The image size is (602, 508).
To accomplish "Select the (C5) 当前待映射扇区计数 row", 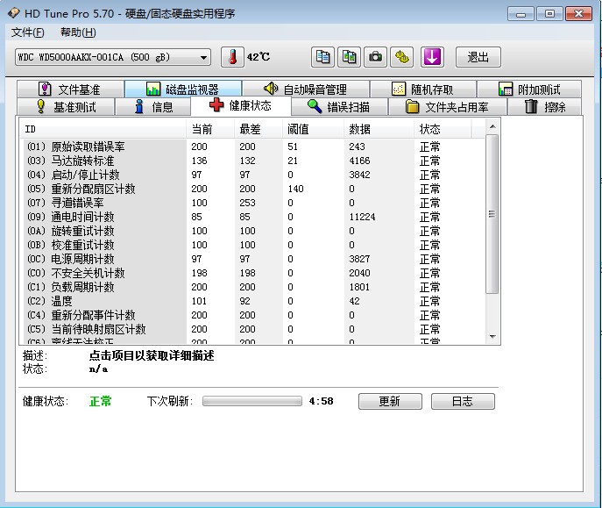I will [252, 329].
